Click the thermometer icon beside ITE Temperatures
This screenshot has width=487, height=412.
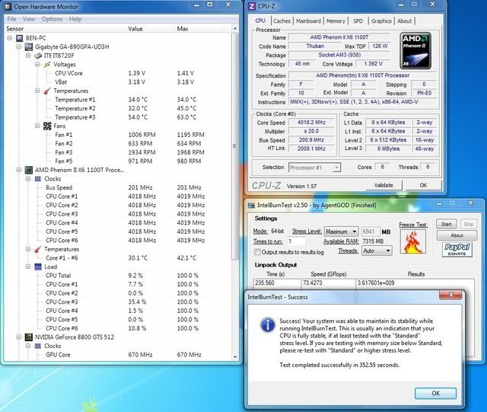coord(47,91)
